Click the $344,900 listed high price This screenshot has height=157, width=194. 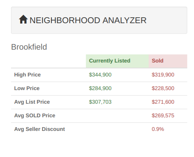100,75
